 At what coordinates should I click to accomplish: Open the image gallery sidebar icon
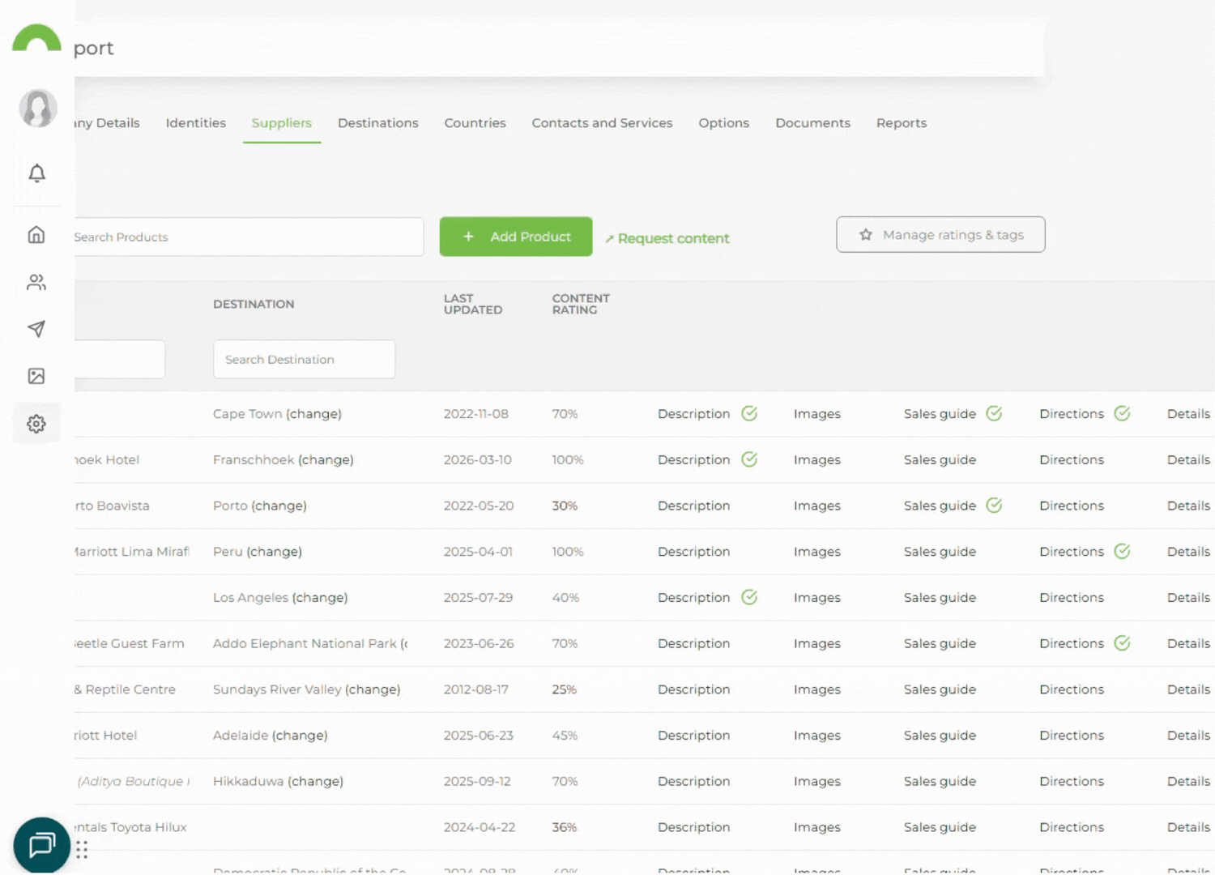pyautogui.click(x=36, y=376)
